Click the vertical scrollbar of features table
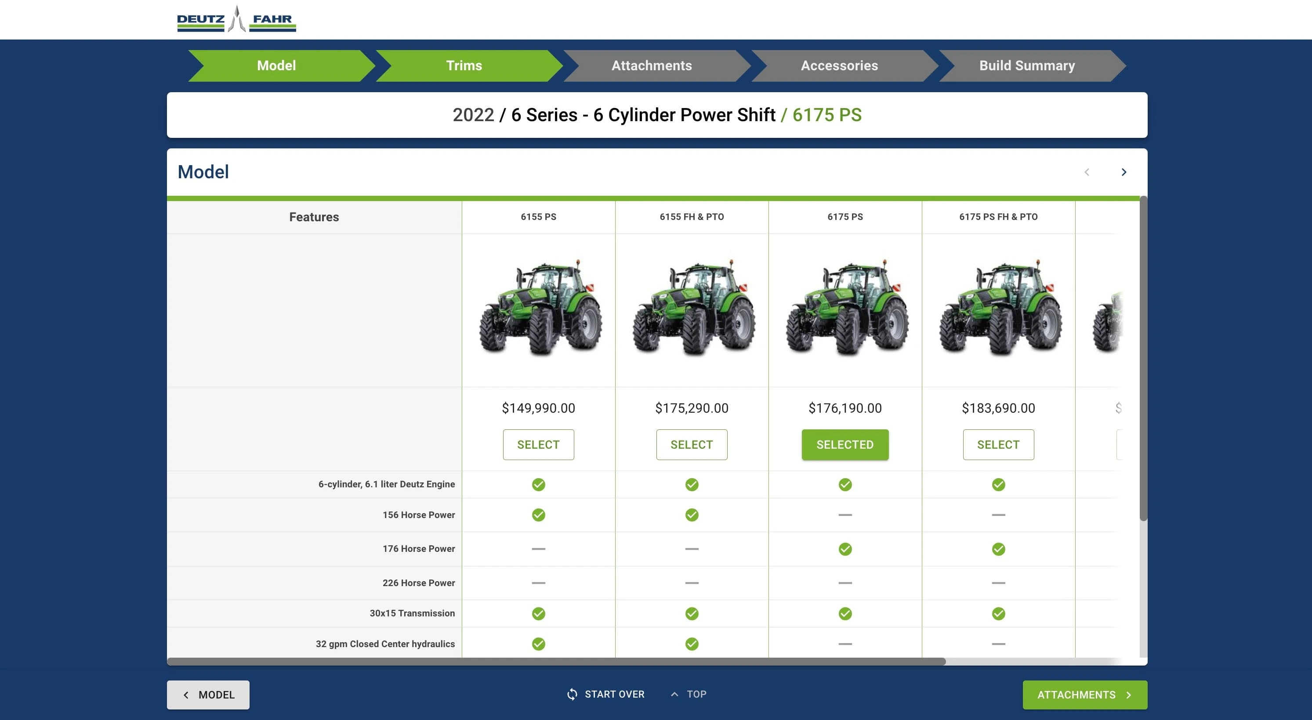 click(x=1143, y=359)
